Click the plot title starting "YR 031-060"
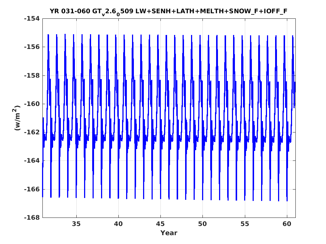This screenshot has width=326, height=244. pos(169,11)
